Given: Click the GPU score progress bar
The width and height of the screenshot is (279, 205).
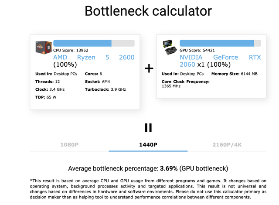Looking at the screenshot, I should (x=220, y=43).
